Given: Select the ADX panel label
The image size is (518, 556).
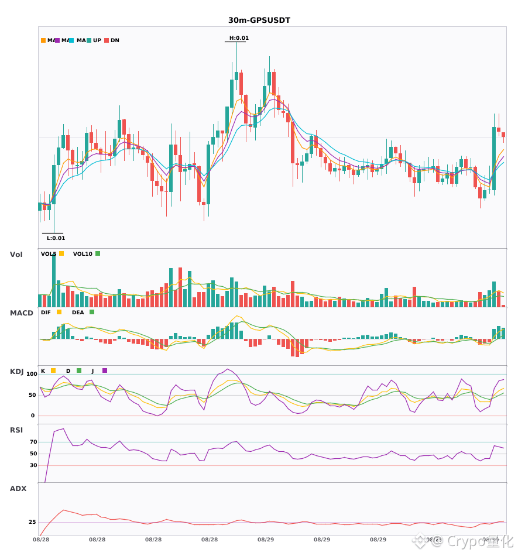Looking at the screenshot, I should pos(18,489).
